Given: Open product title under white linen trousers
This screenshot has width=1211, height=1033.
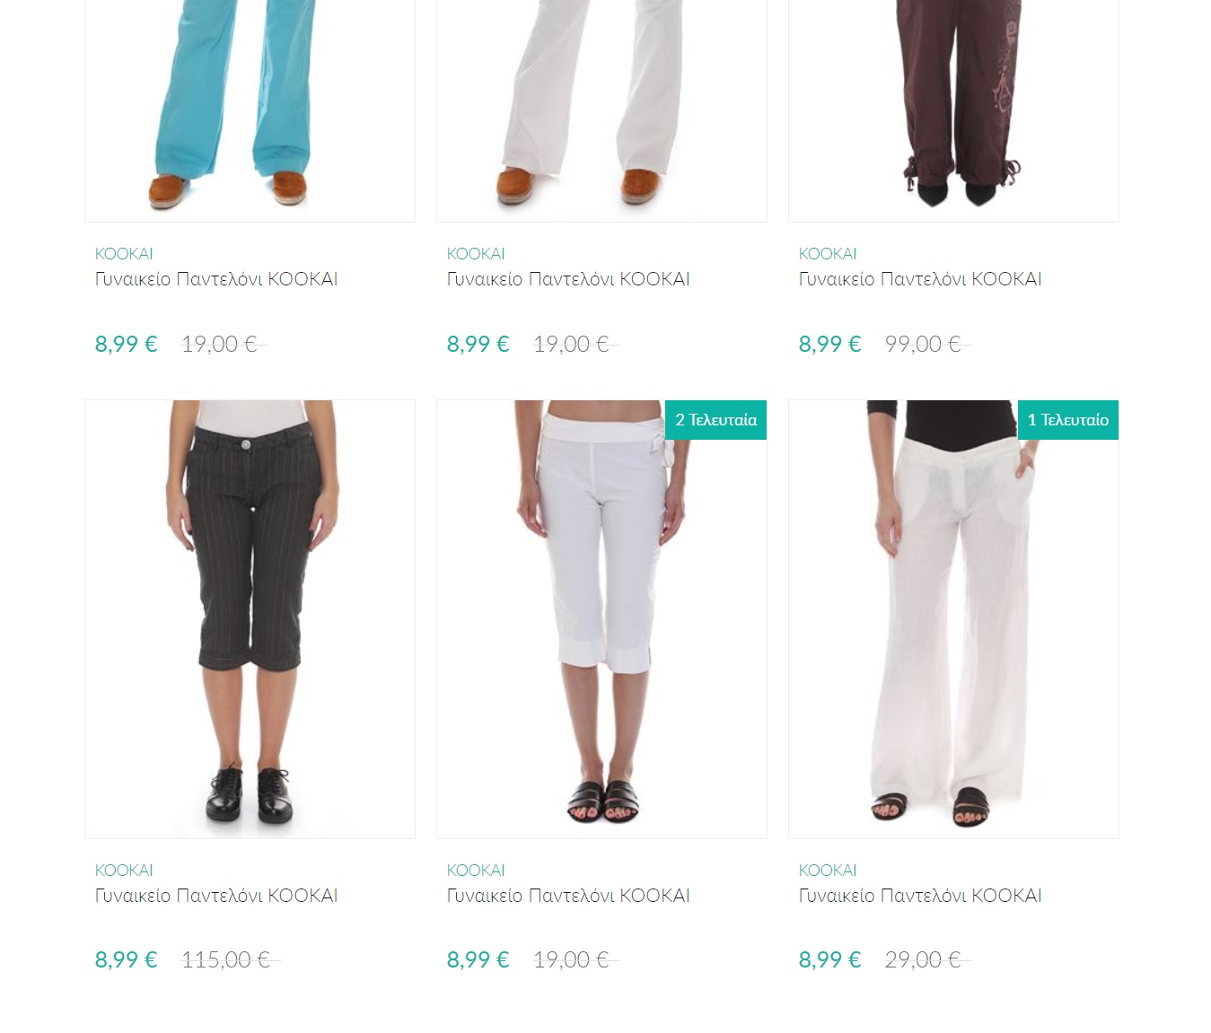Looking at the screenshot, I should (x=920, y=896).
